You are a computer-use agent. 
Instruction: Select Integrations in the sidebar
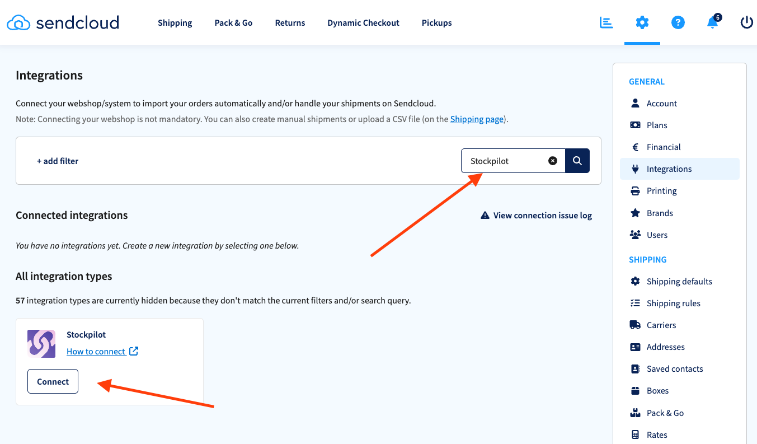pyautogui.click(x=680, y=169)
